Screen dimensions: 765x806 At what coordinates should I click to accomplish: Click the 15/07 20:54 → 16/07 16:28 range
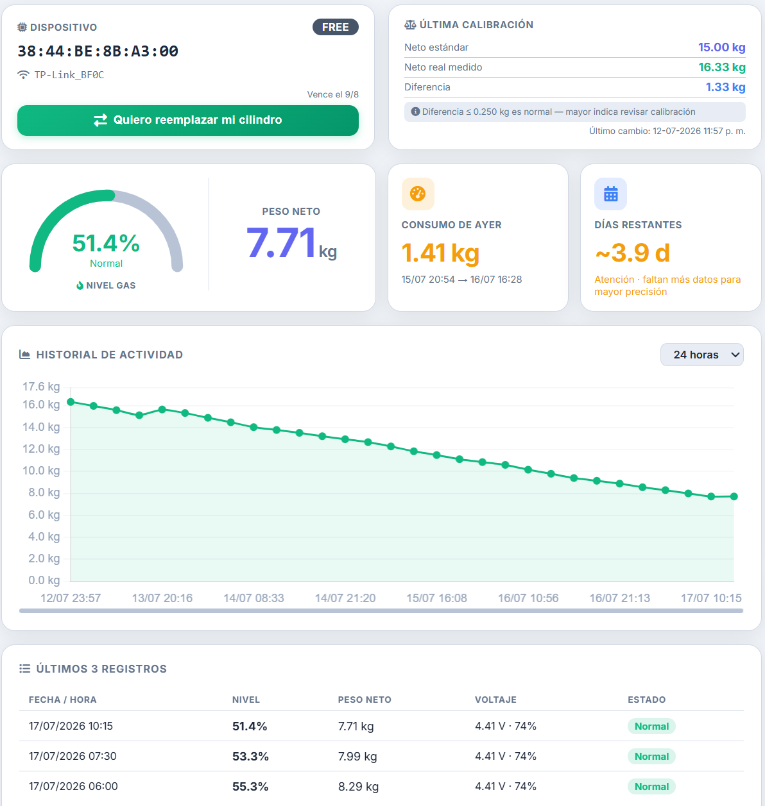pyautogui.click(x=462, y=280)
